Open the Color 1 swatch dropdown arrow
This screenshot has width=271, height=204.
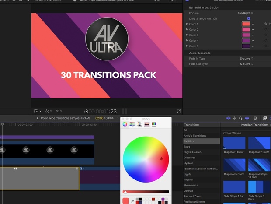pyautogui.click(x=253, y=24)
